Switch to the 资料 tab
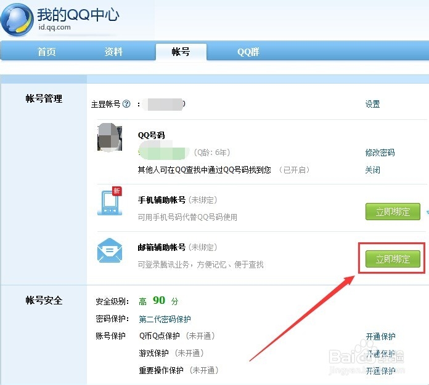 [113, 52]
